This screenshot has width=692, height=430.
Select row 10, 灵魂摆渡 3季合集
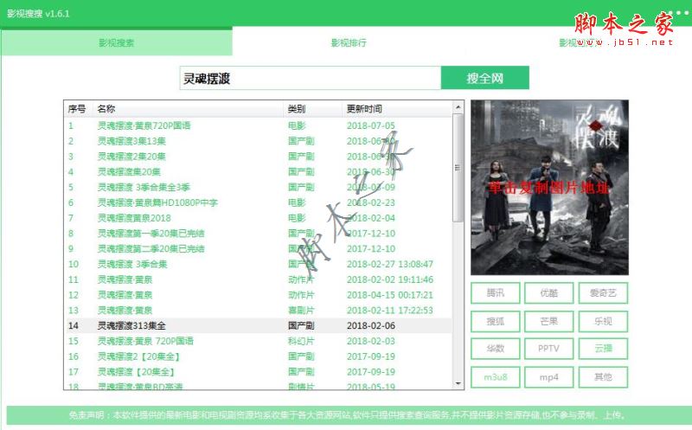258,264
